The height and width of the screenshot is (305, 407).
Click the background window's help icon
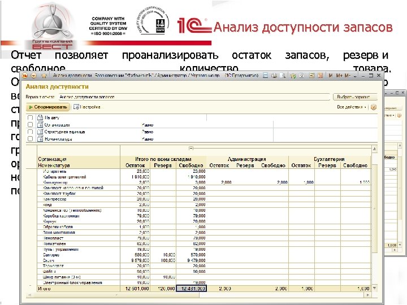click(399, 115)
